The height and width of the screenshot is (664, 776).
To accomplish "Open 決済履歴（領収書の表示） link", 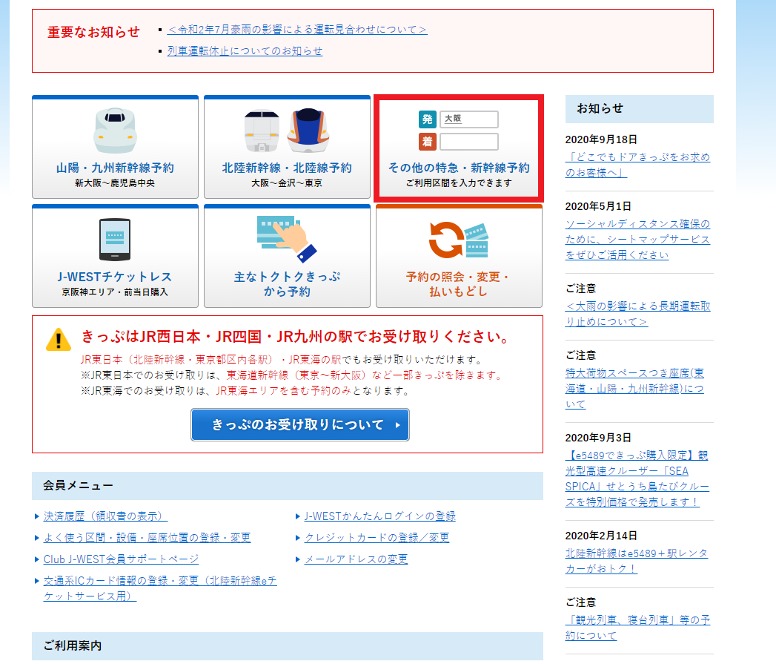I will [105, 516].
